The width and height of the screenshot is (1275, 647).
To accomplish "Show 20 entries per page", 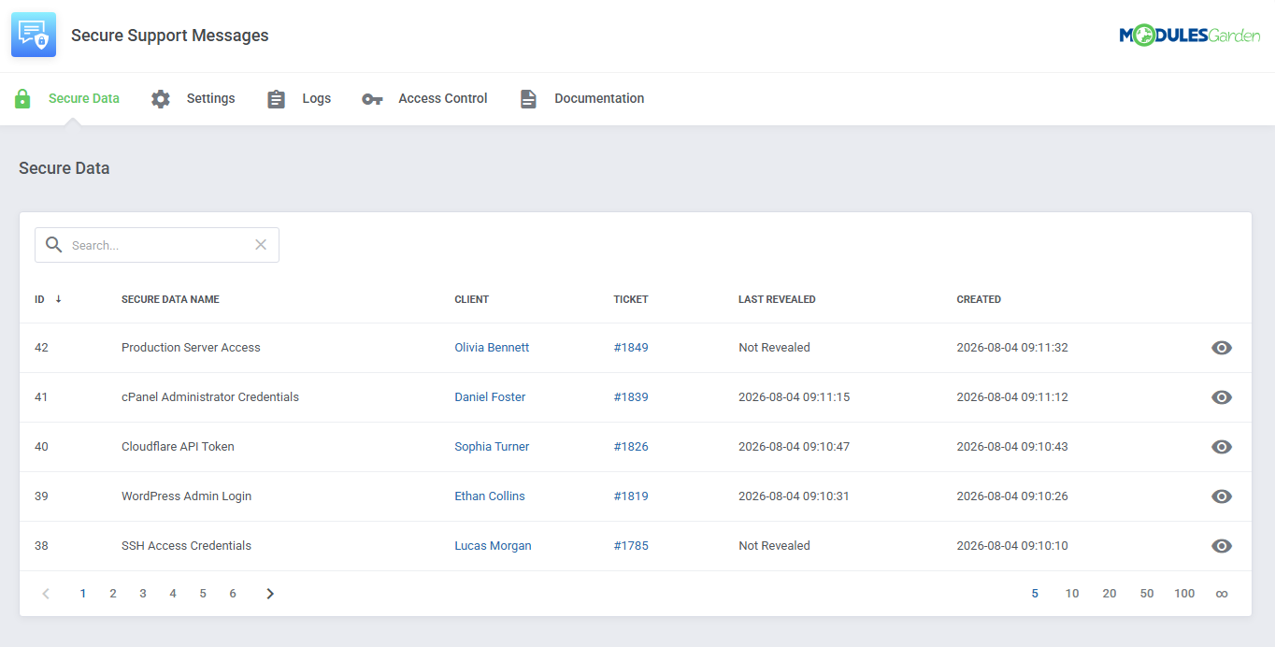I will 1110,594.
